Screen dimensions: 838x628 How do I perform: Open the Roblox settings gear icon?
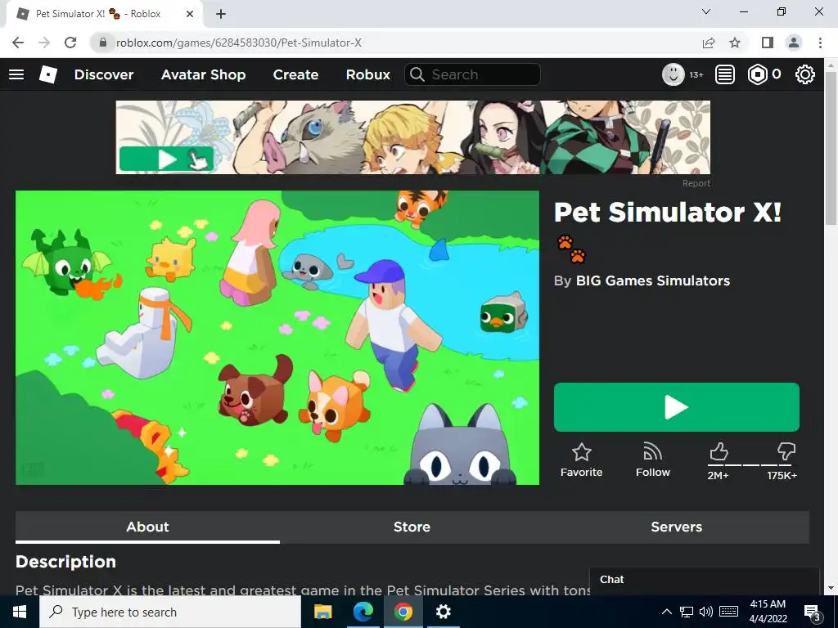[805, 74]
